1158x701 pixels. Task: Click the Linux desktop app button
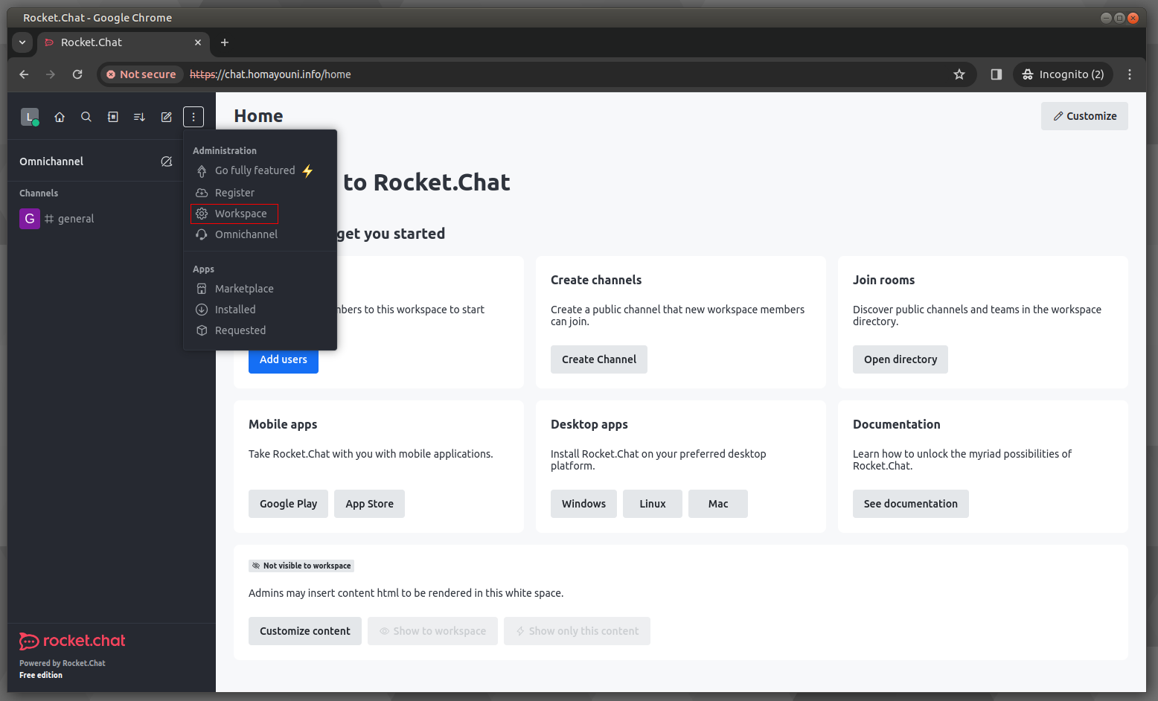653,504
